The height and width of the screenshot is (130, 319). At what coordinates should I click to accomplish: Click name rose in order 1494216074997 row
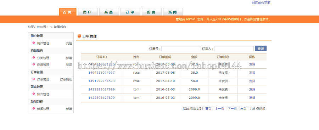[x=136, y=73]
